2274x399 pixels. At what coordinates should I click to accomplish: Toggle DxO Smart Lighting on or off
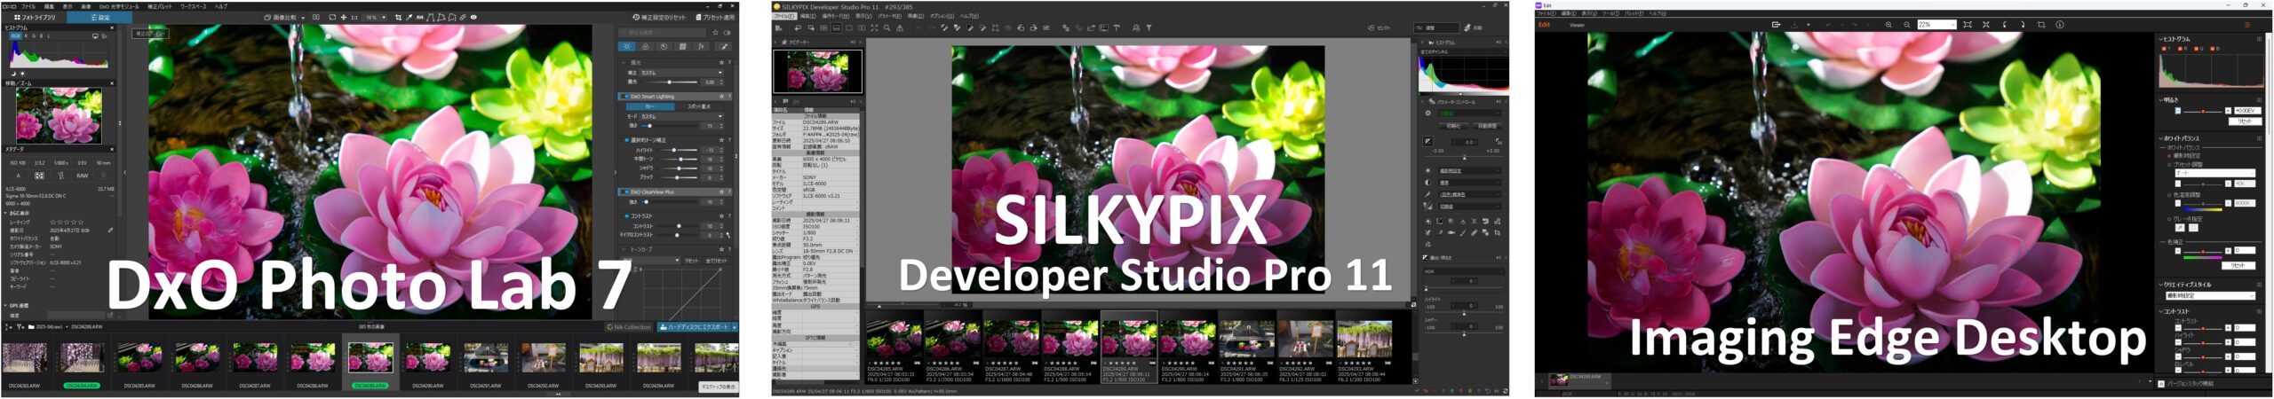pyautogui.click(x=626, y=97)
